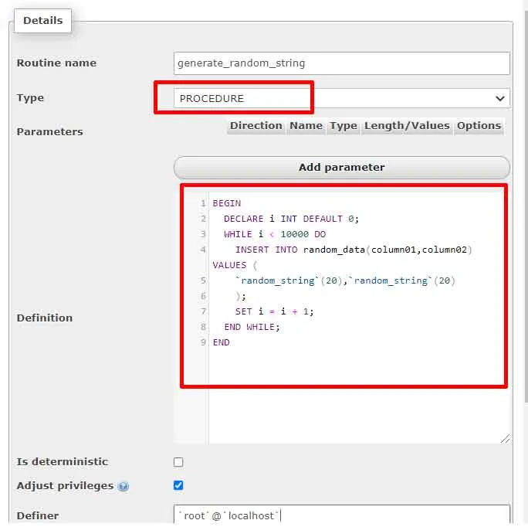Open the Adjust privileges help icon
The height and width of the screenshot is (527, 528).
pyautogui.click(x=124, y=486)
